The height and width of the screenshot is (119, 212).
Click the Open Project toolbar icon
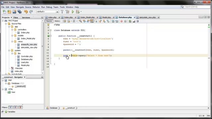click(14, 12)
